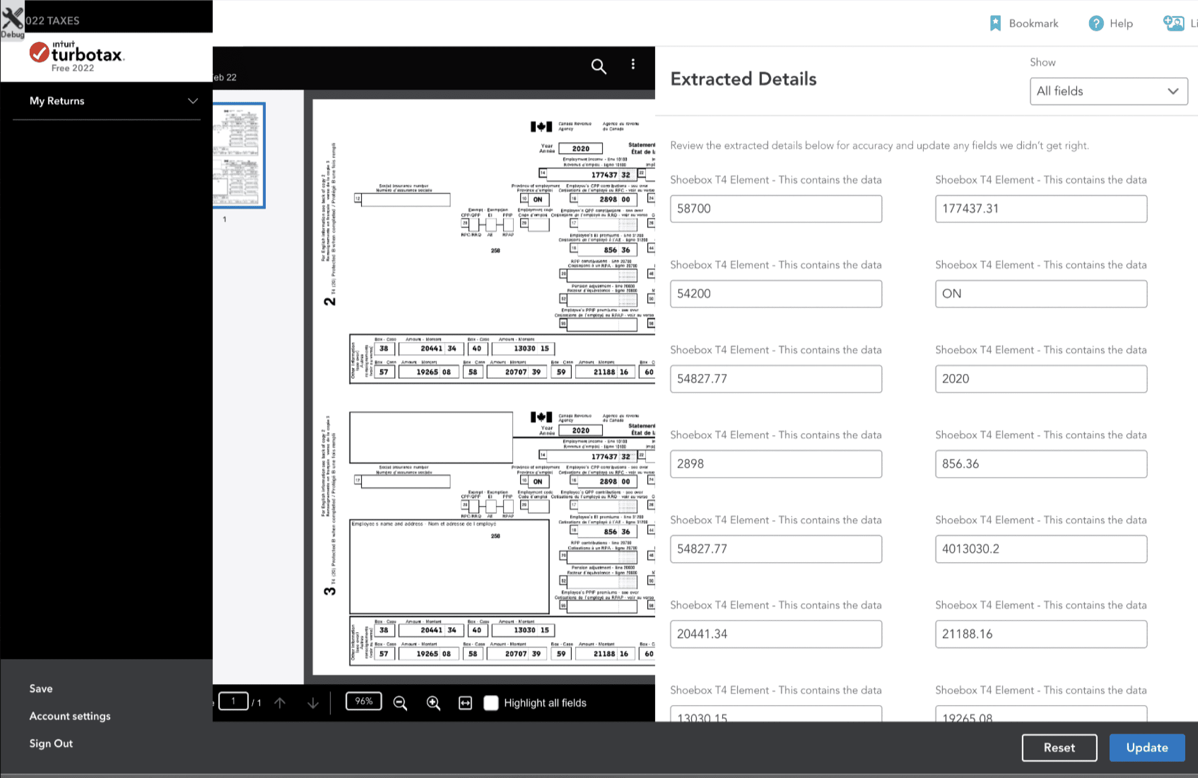1198x778 pixels.
Task: Click the Bookmark link text
Action: pos(1033,23)
